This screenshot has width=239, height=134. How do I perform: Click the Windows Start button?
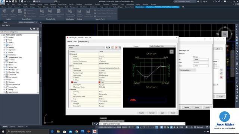pos(3,131)
